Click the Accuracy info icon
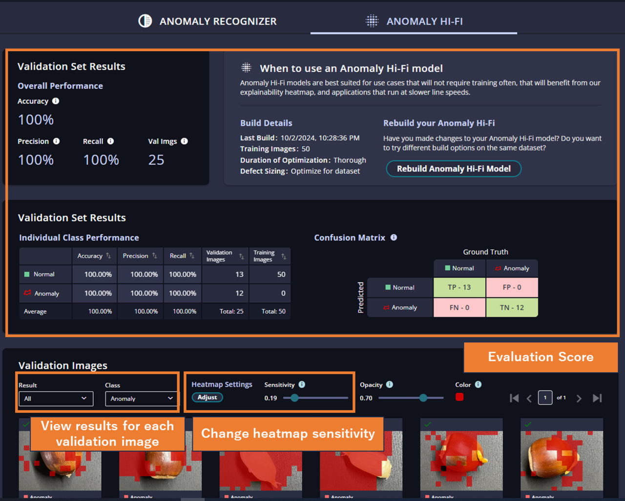 (x=56, y=101)
